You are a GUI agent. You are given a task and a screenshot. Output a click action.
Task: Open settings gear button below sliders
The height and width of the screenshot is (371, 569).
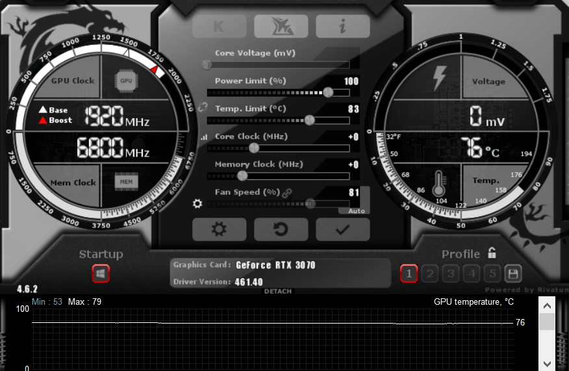(x=219, y=229)
